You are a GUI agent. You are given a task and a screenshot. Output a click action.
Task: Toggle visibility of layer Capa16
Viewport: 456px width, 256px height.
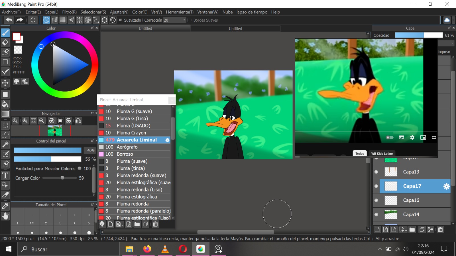pyautogui.click(x=376, y=200)
